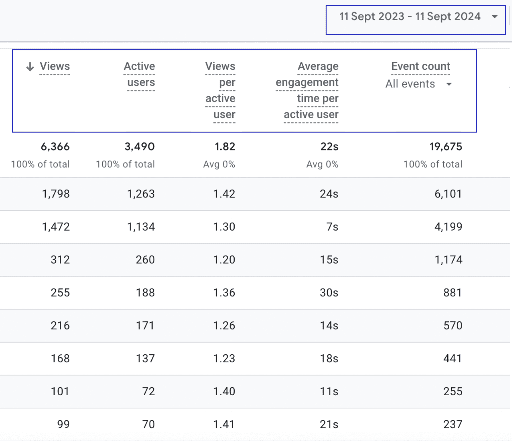Click event count cell 237
Screen dimensions: 512x441
point(453,424)
